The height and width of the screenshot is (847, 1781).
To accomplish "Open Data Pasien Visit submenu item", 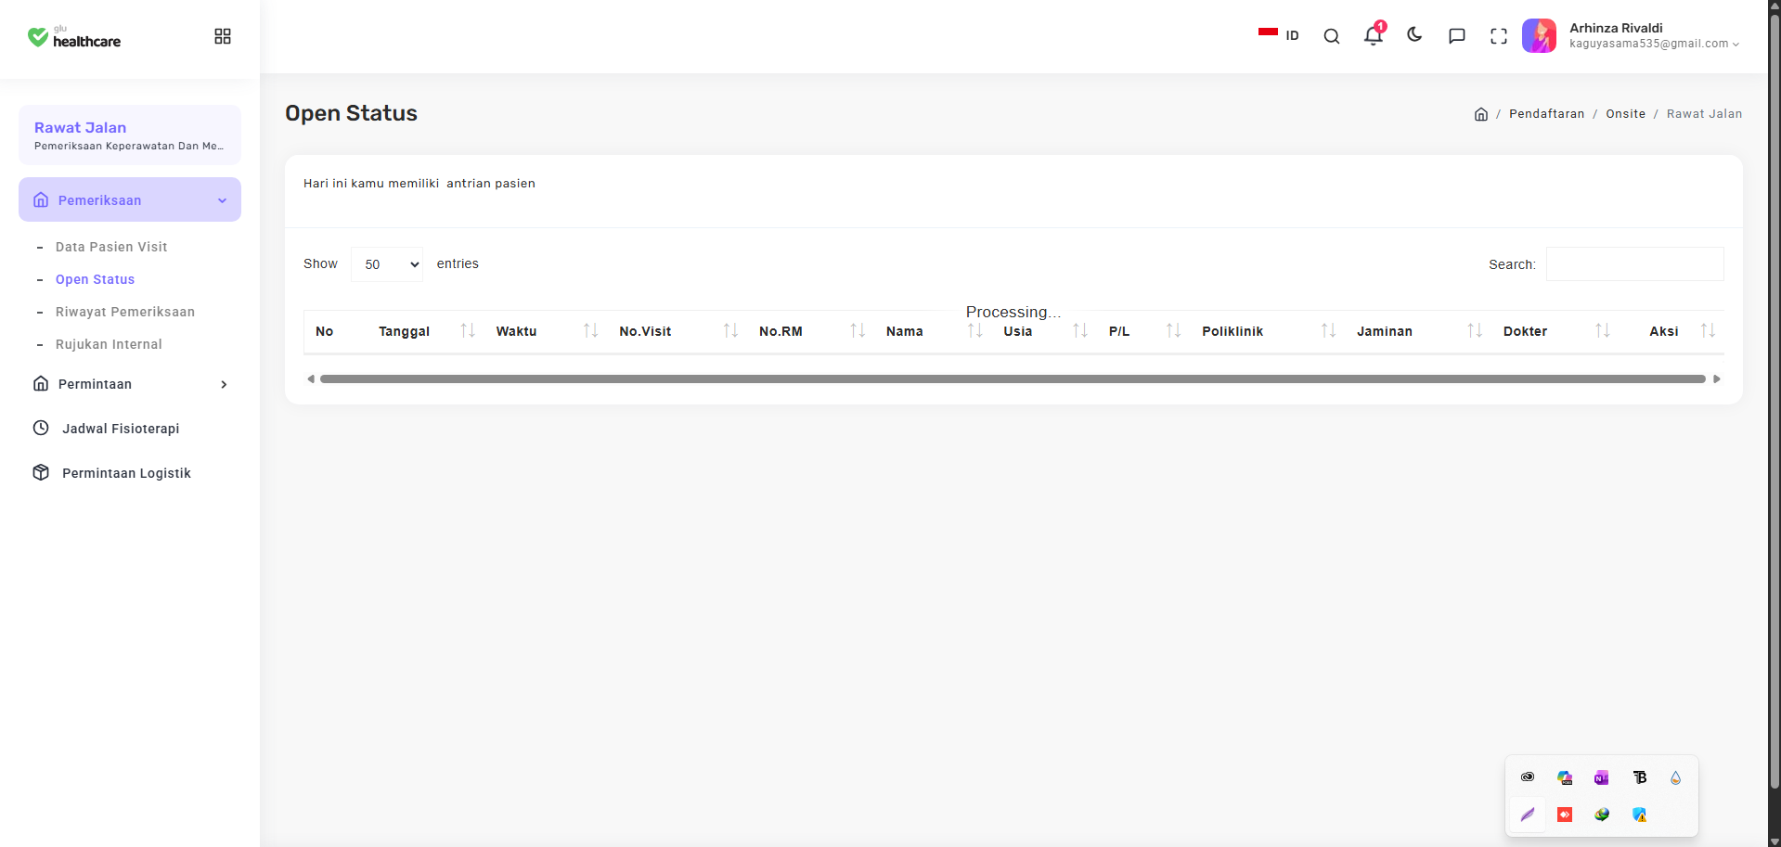I will point(111,247).
